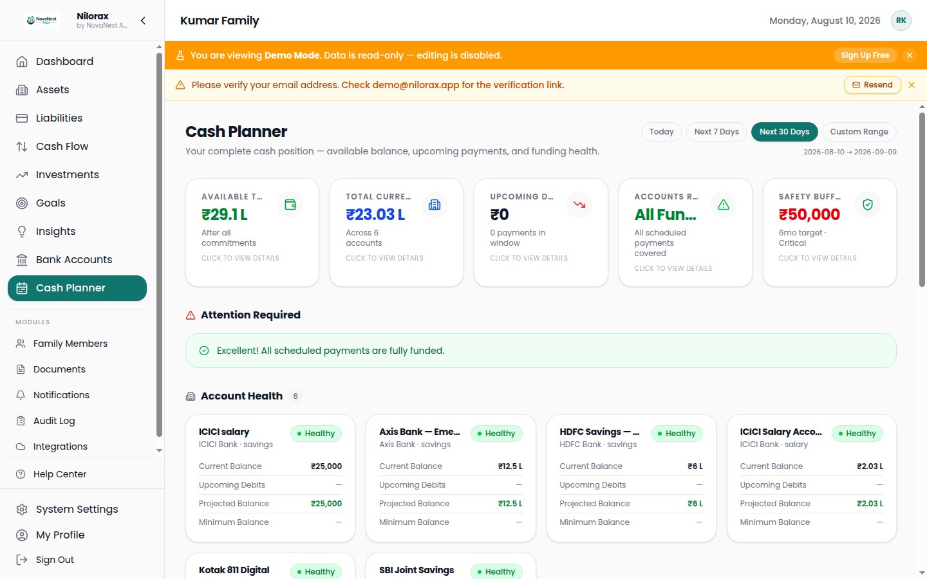
Task: Click the Family Members people icon
Action: 21,344
